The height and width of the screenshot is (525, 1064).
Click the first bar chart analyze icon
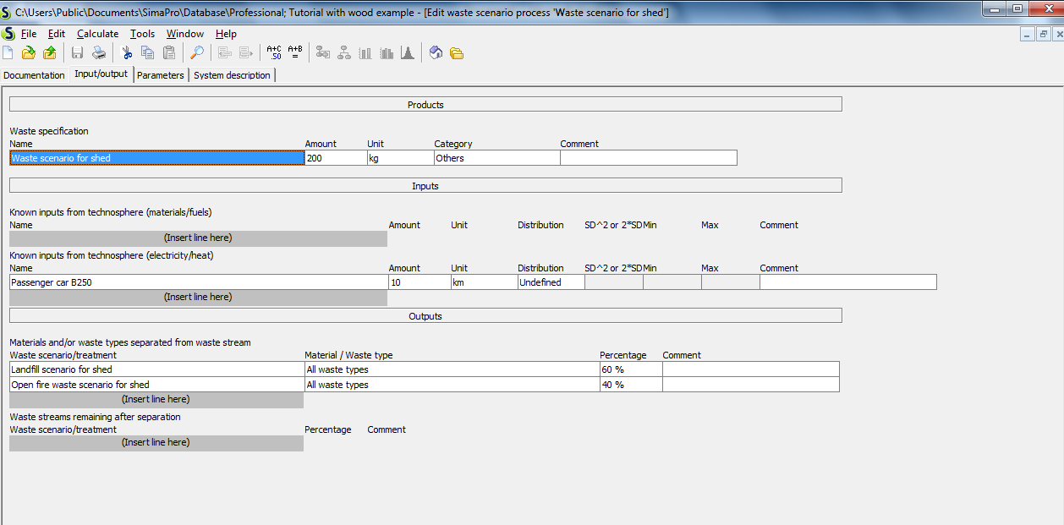(365, 53)
